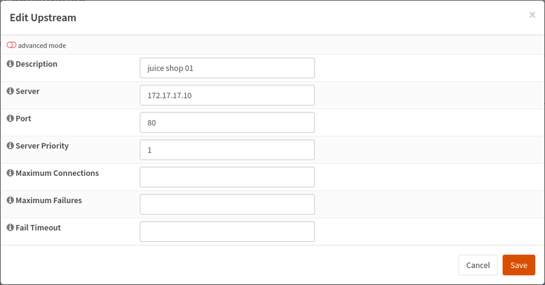
Task: Show help for Maximum Failures info icon
Action: [10, 200]
